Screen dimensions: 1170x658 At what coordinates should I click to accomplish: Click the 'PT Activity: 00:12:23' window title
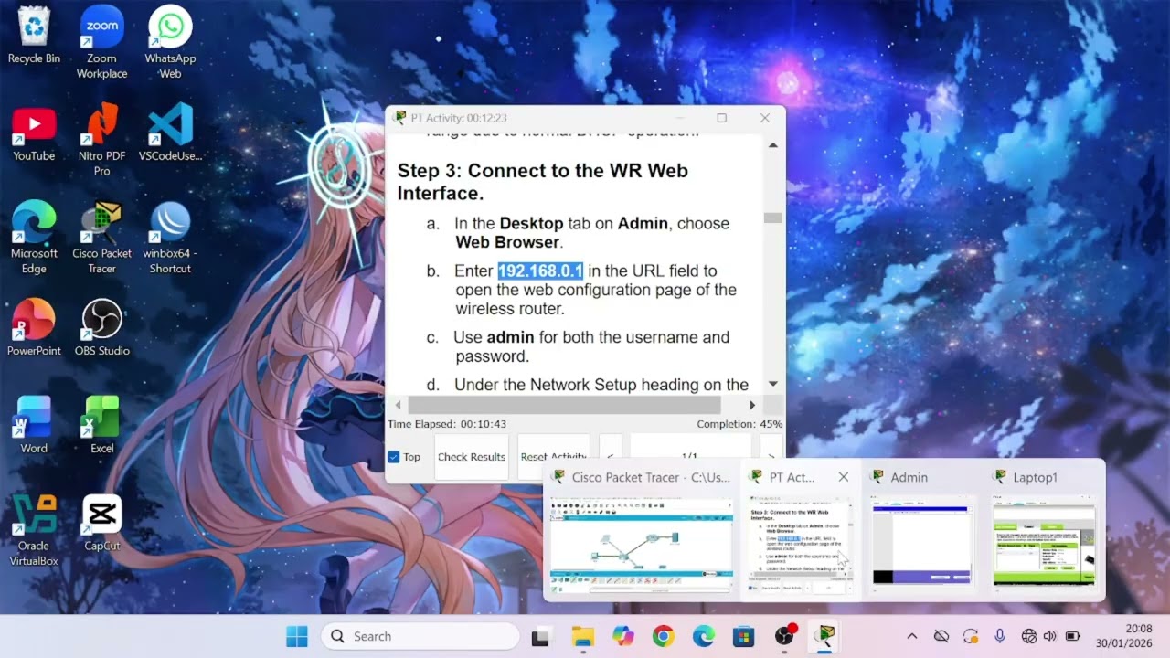tap(459, 118)
